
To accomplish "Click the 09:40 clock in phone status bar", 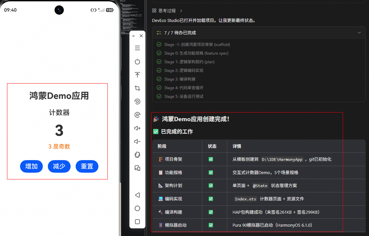I will point(10,10).
